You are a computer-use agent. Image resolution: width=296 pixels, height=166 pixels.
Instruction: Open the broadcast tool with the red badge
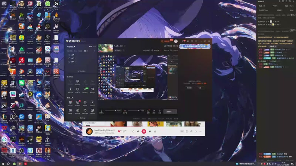click(x=78, y=103)
